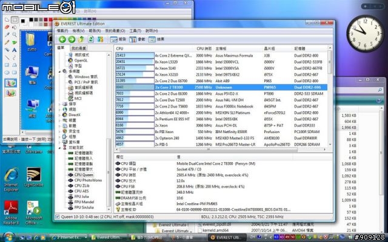Expand the 儲存 storage tree node
This screenshot has height=242, width=388.
(x=59, y=104)
